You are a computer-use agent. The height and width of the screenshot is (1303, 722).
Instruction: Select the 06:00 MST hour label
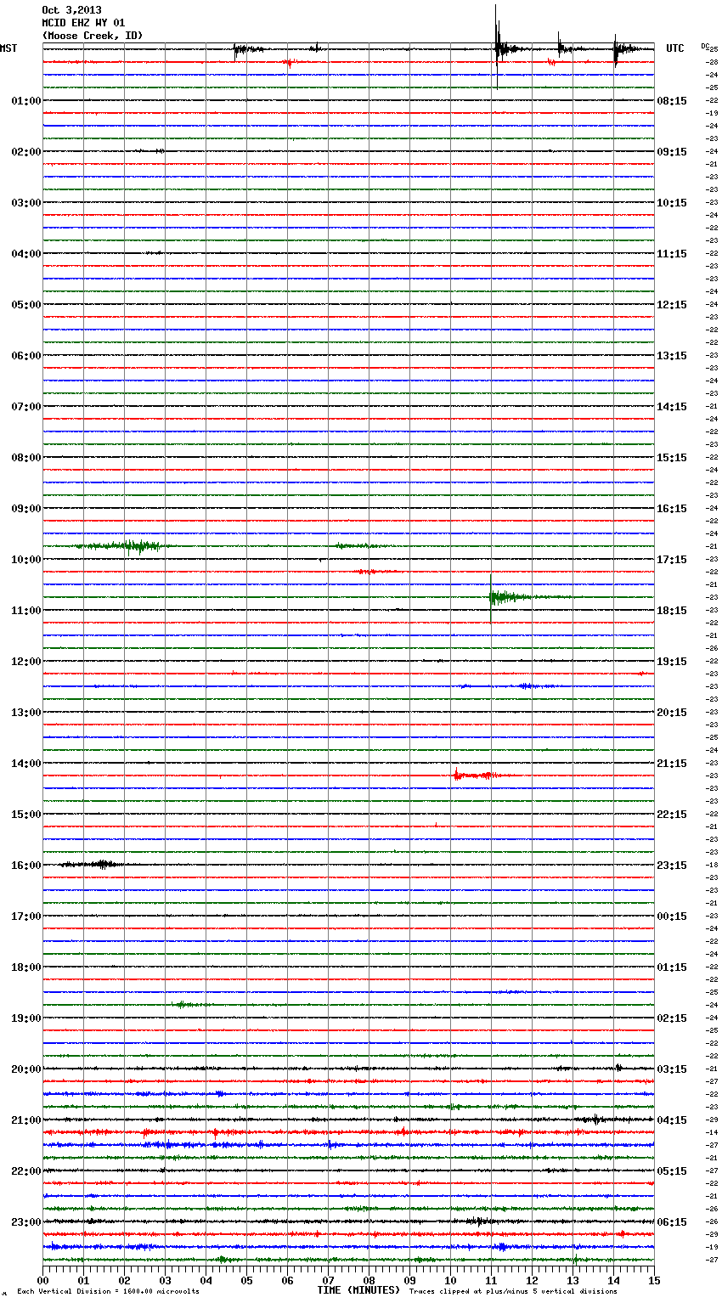pos(26,356)
